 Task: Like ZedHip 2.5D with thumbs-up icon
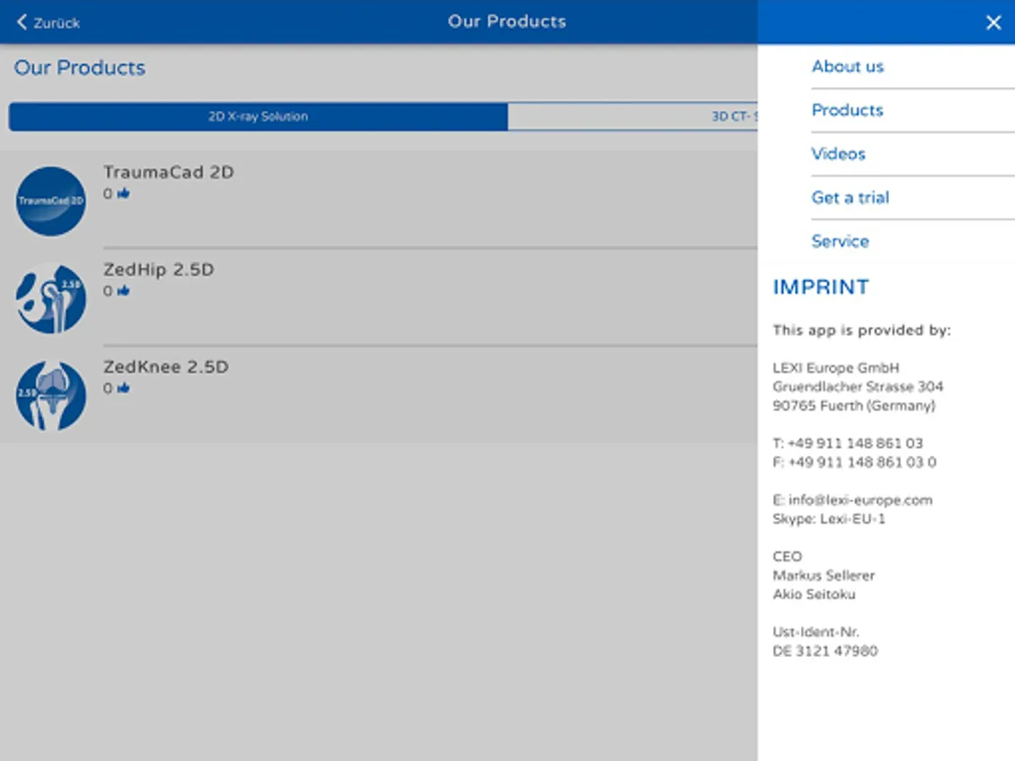(x=123, y=291)
